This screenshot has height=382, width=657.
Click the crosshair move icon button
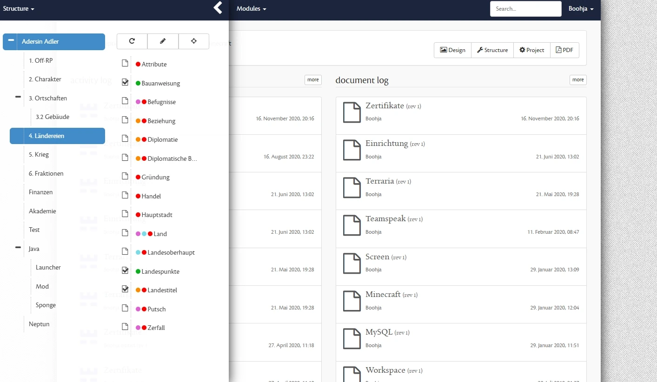194,41
